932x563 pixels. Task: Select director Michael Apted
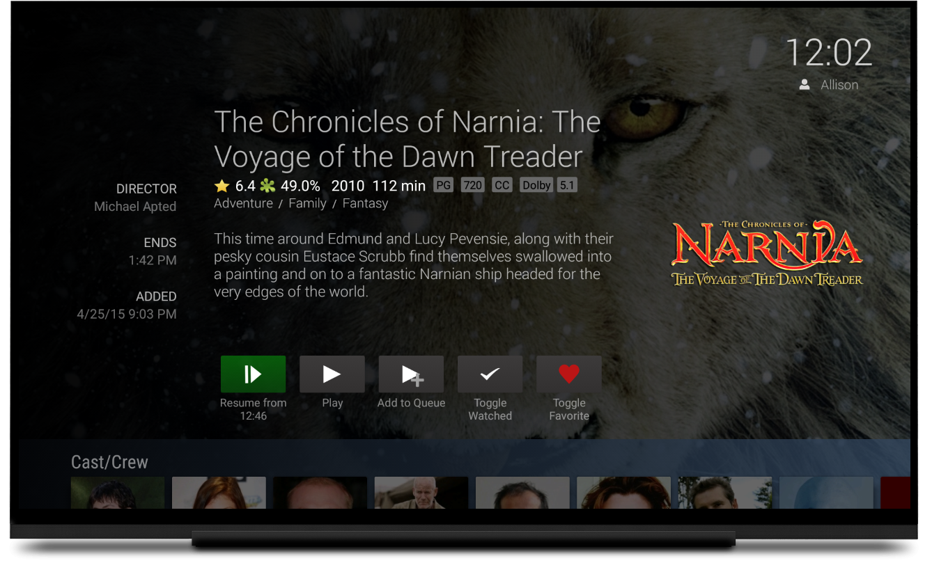(135, 207)
